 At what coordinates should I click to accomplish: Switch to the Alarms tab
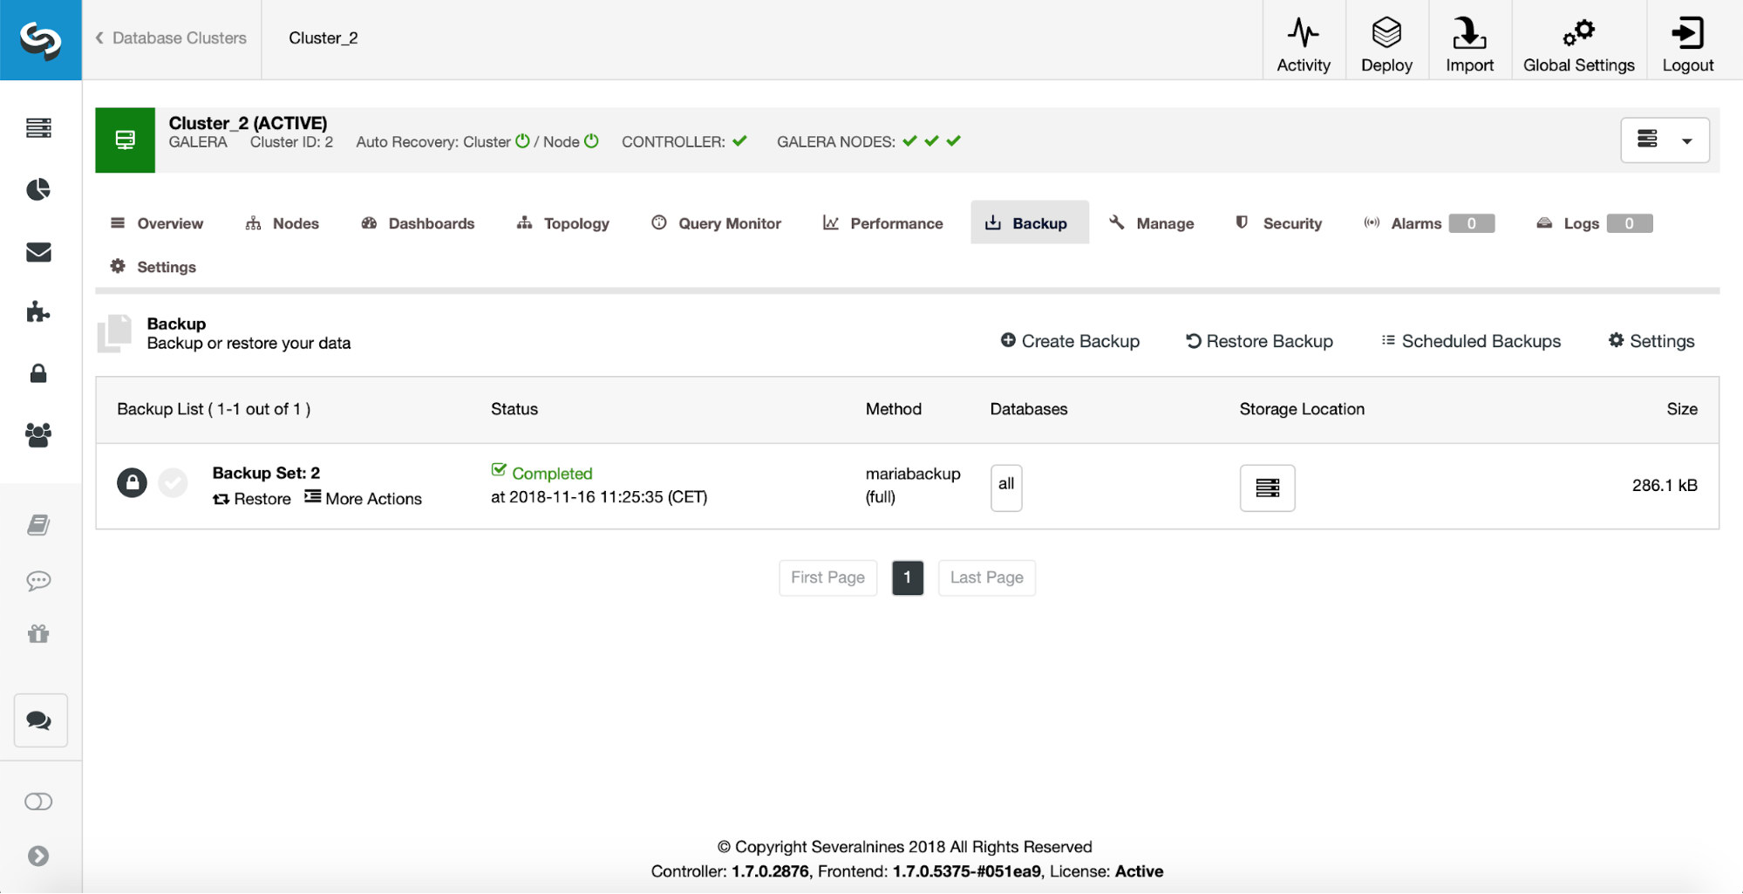1428,223
